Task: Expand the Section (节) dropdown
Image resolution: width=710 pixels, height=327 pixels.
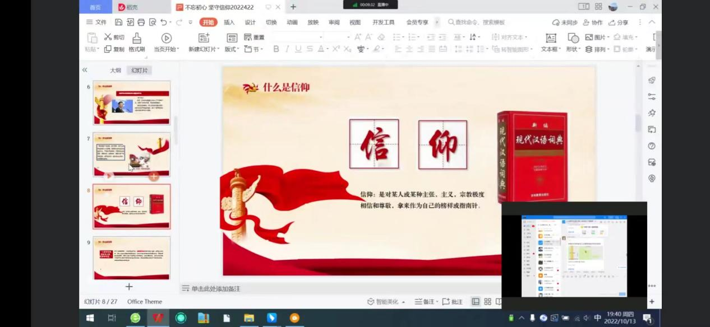Action: click(x=253, y=49)
